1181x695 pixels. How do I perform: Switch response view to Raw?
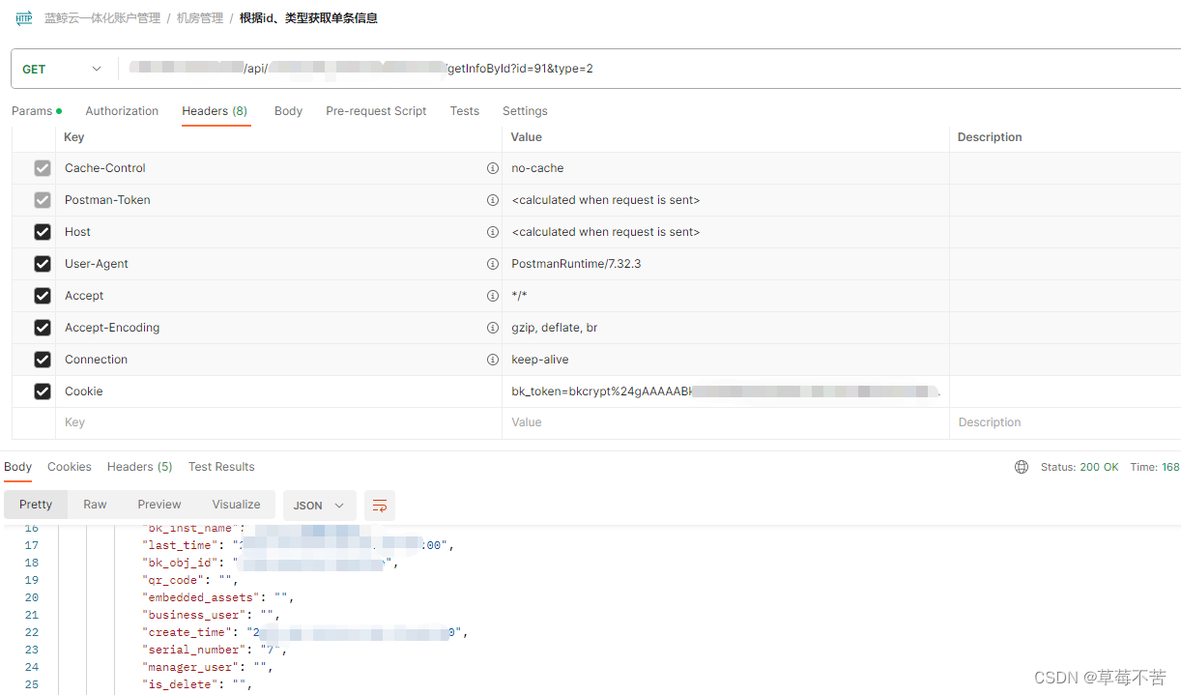point(94,504)
